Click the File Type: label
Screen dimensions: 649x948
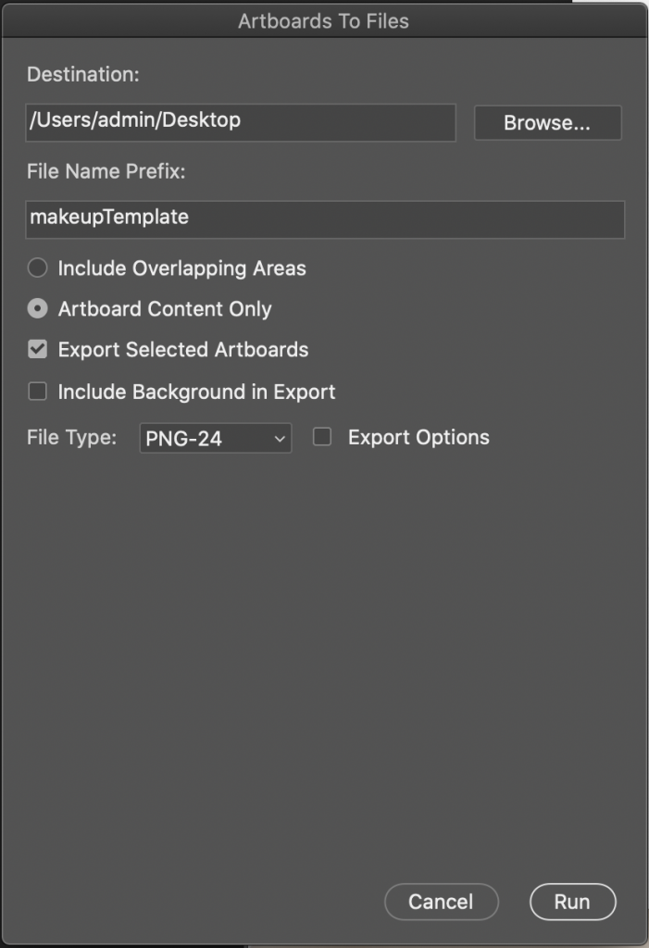[x=71, y=437]
